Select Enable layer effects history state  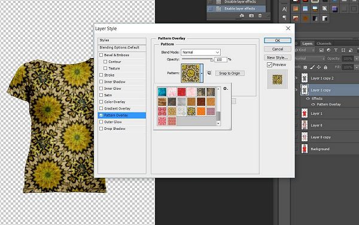click(x=236, y=9)
